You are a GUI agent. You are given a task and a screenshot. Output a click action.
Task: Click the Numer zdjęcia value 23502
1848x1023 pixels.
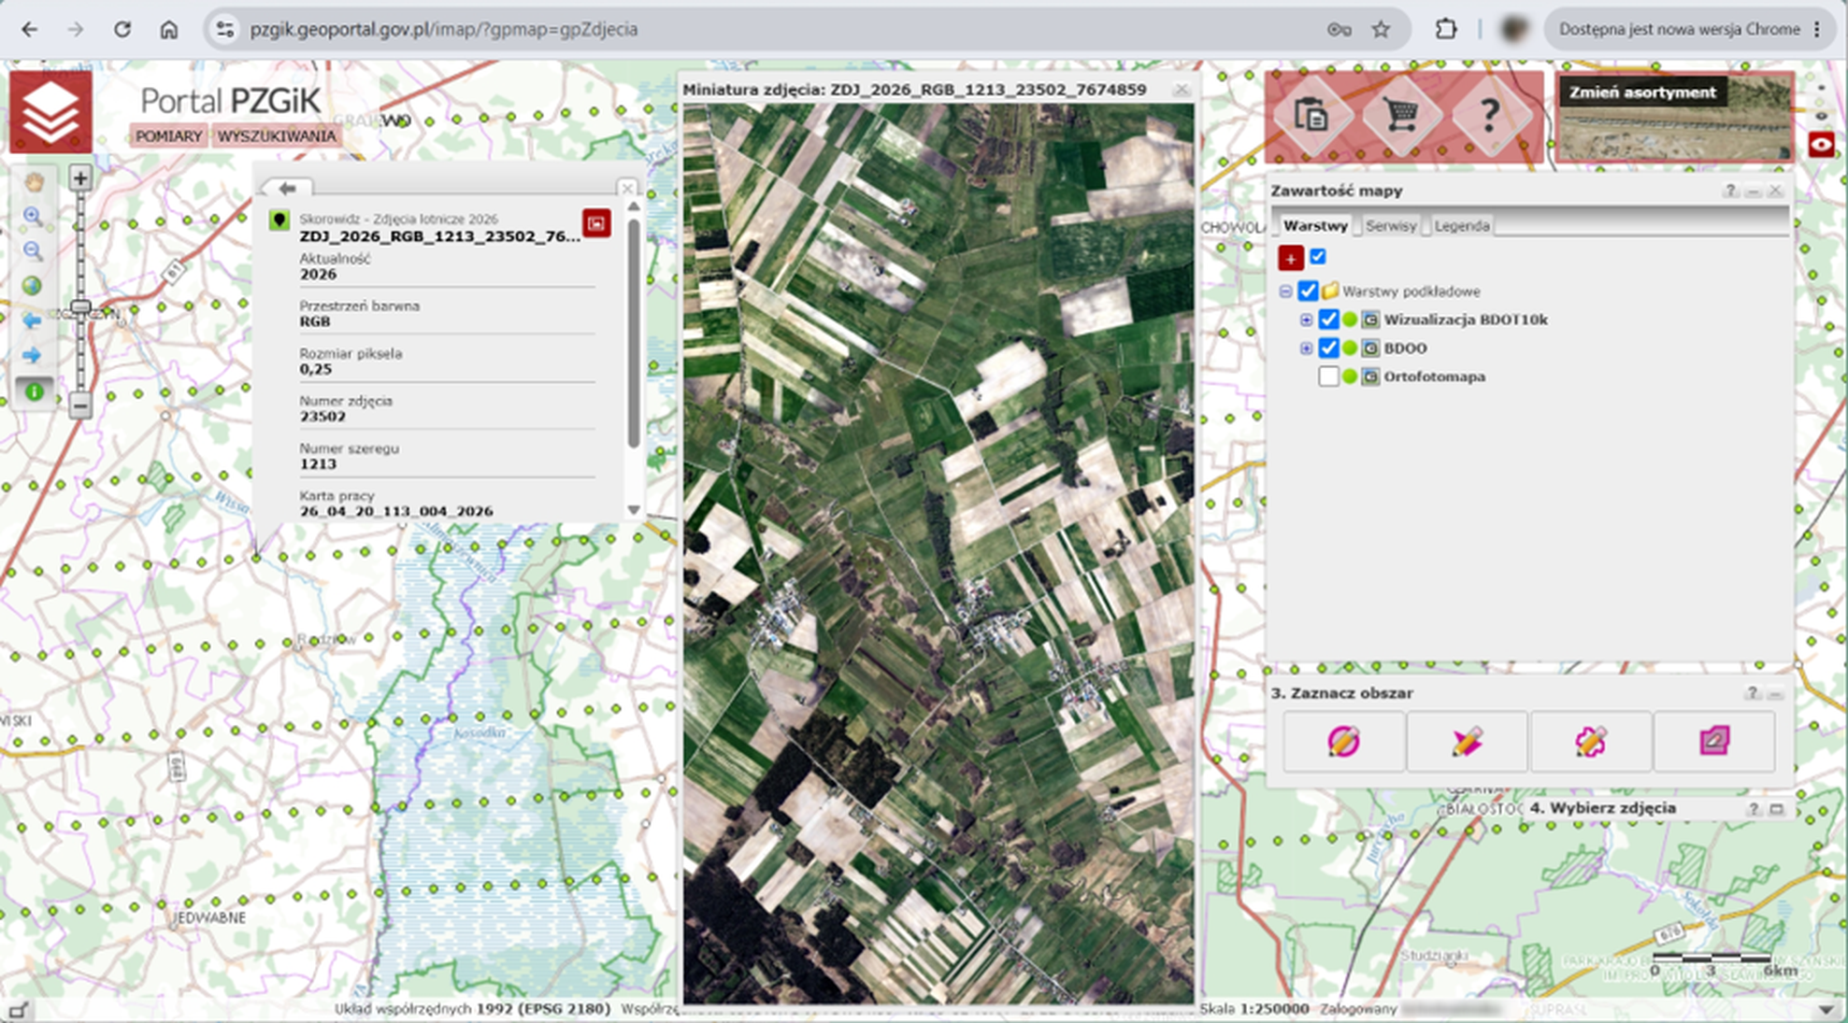[322, 417]
